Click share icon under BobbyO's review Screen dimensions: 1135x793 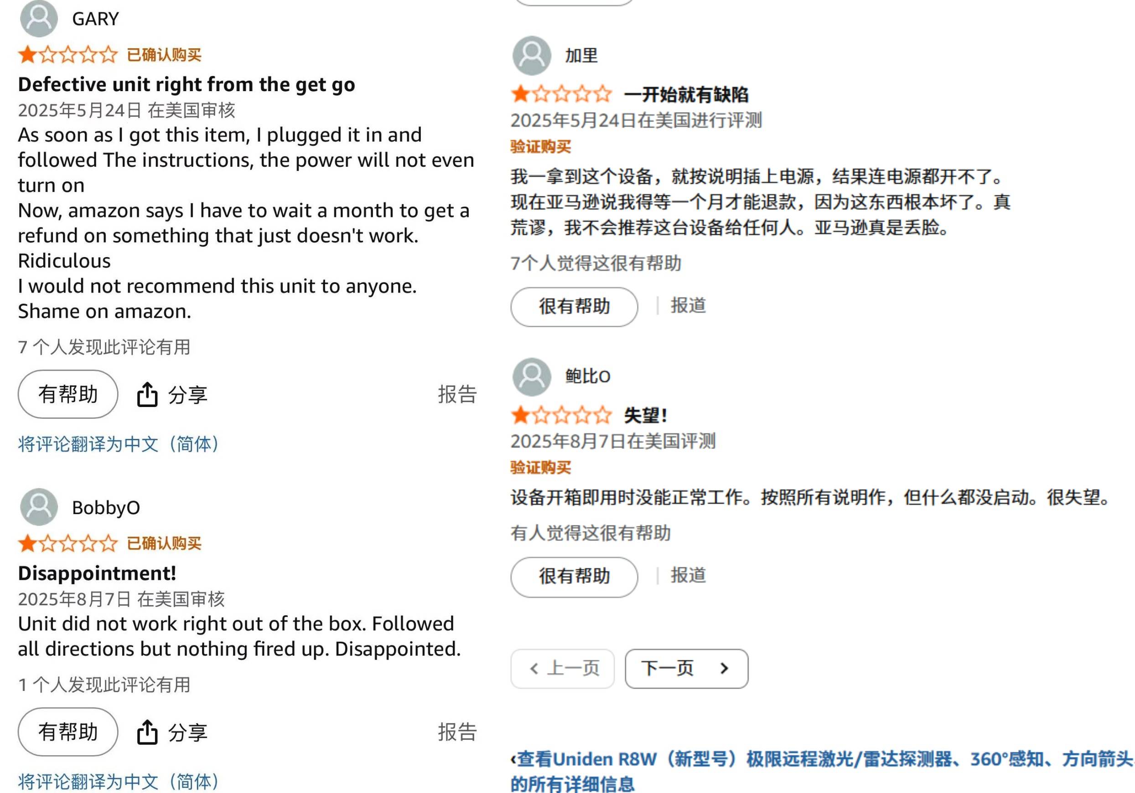[147, 732]
